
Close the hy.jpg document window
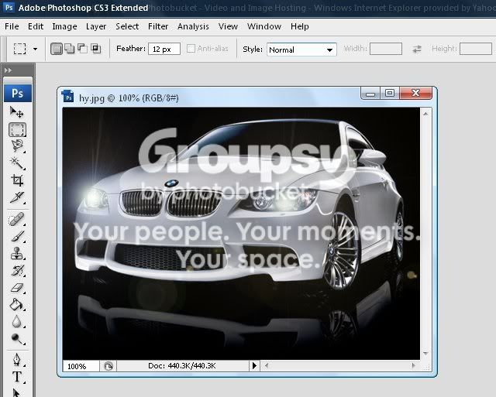click(x=415, y=93)
